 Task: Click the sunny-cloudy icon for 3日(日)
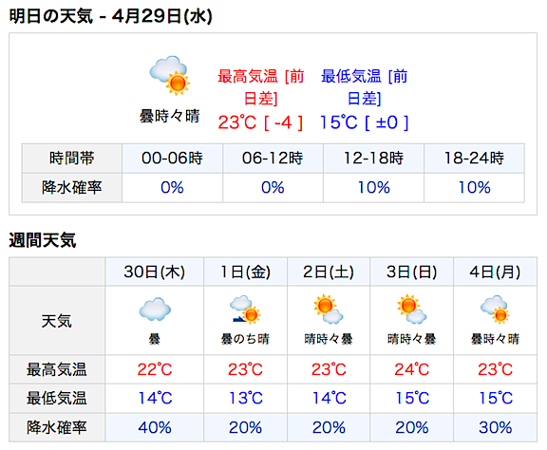(x=411, y=309)
